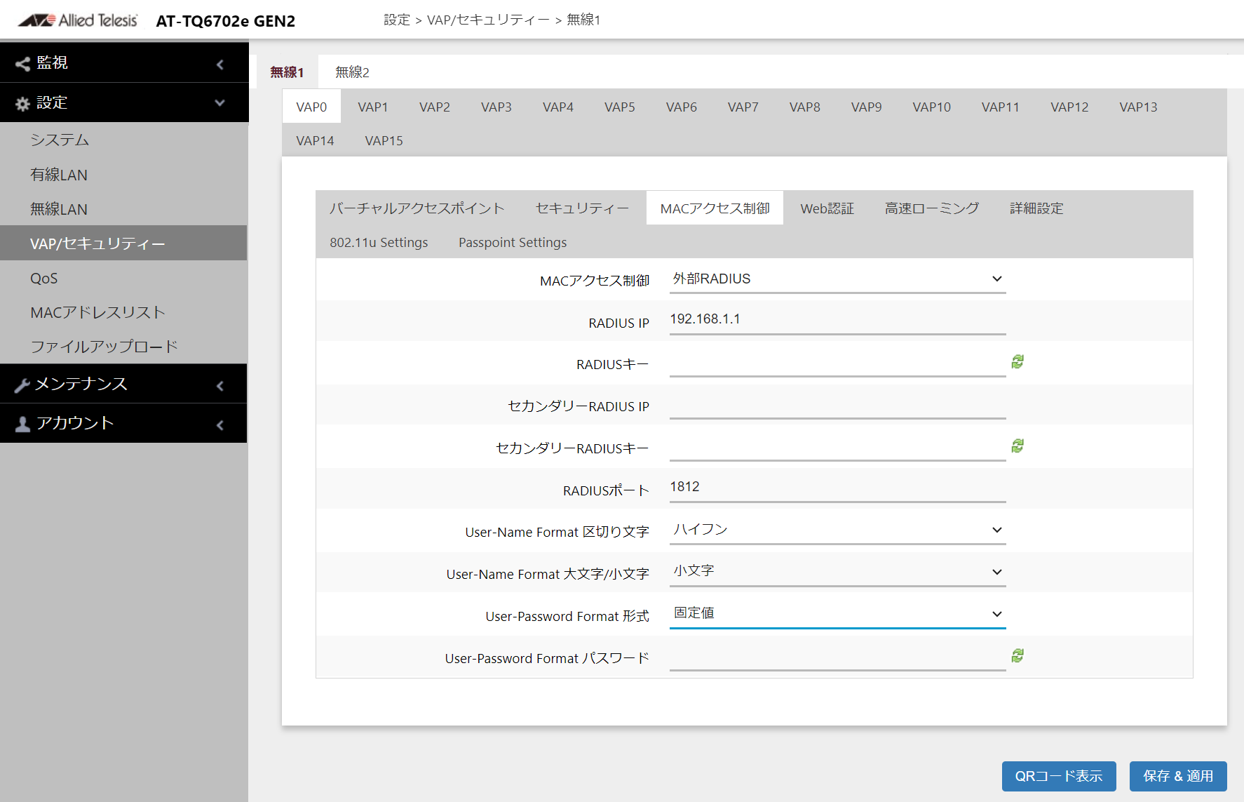Screen dimensions: 1244x802
Task: Click the Allied Telesis logo
Action: pyautogui.click(x=78, y=20)
